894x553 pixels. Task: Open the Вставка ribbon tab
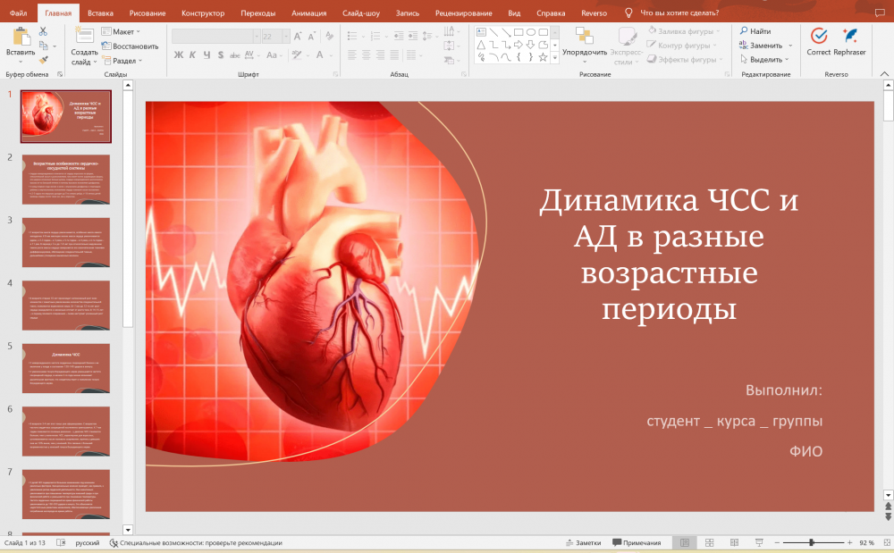pos(100,13)
